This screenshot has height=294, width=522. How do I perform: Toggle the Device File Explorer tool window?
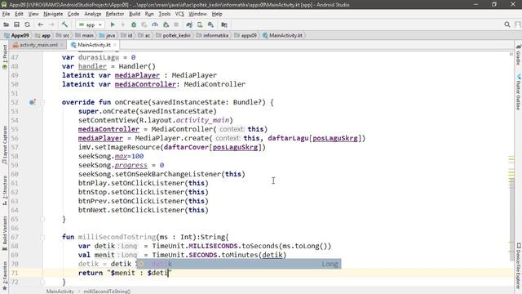tap(518, 265)
